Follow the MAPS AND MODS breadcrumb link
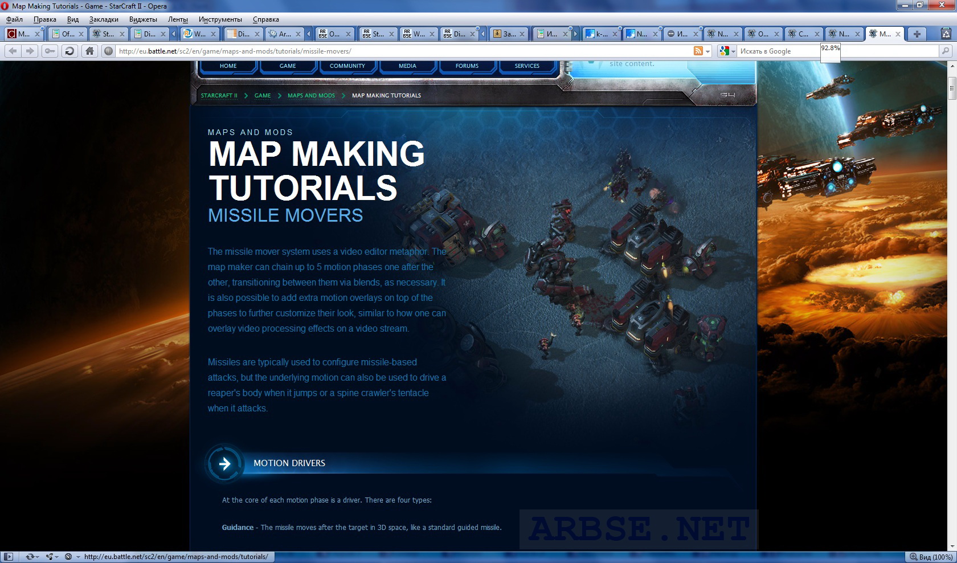Screen dimensions: 957x563 click(x=311, y=96)
